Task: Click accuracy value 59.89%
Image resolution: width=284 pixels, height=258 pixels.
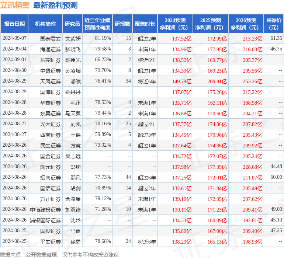Action: pyautogui.click(x=103, y=134)
